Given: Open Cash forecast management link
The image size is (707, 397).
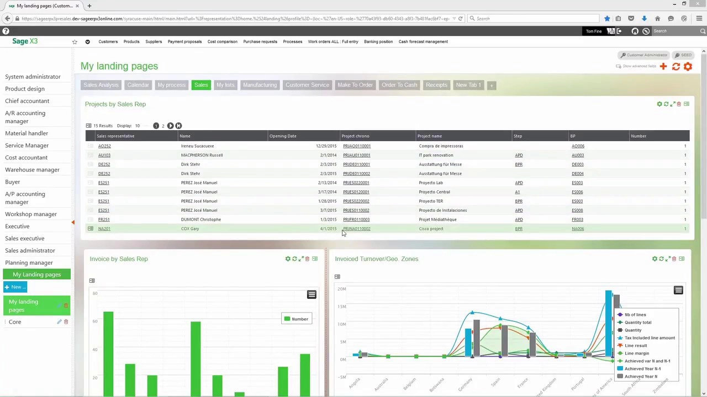Looking at the screenshot, I should coord(423,41).
